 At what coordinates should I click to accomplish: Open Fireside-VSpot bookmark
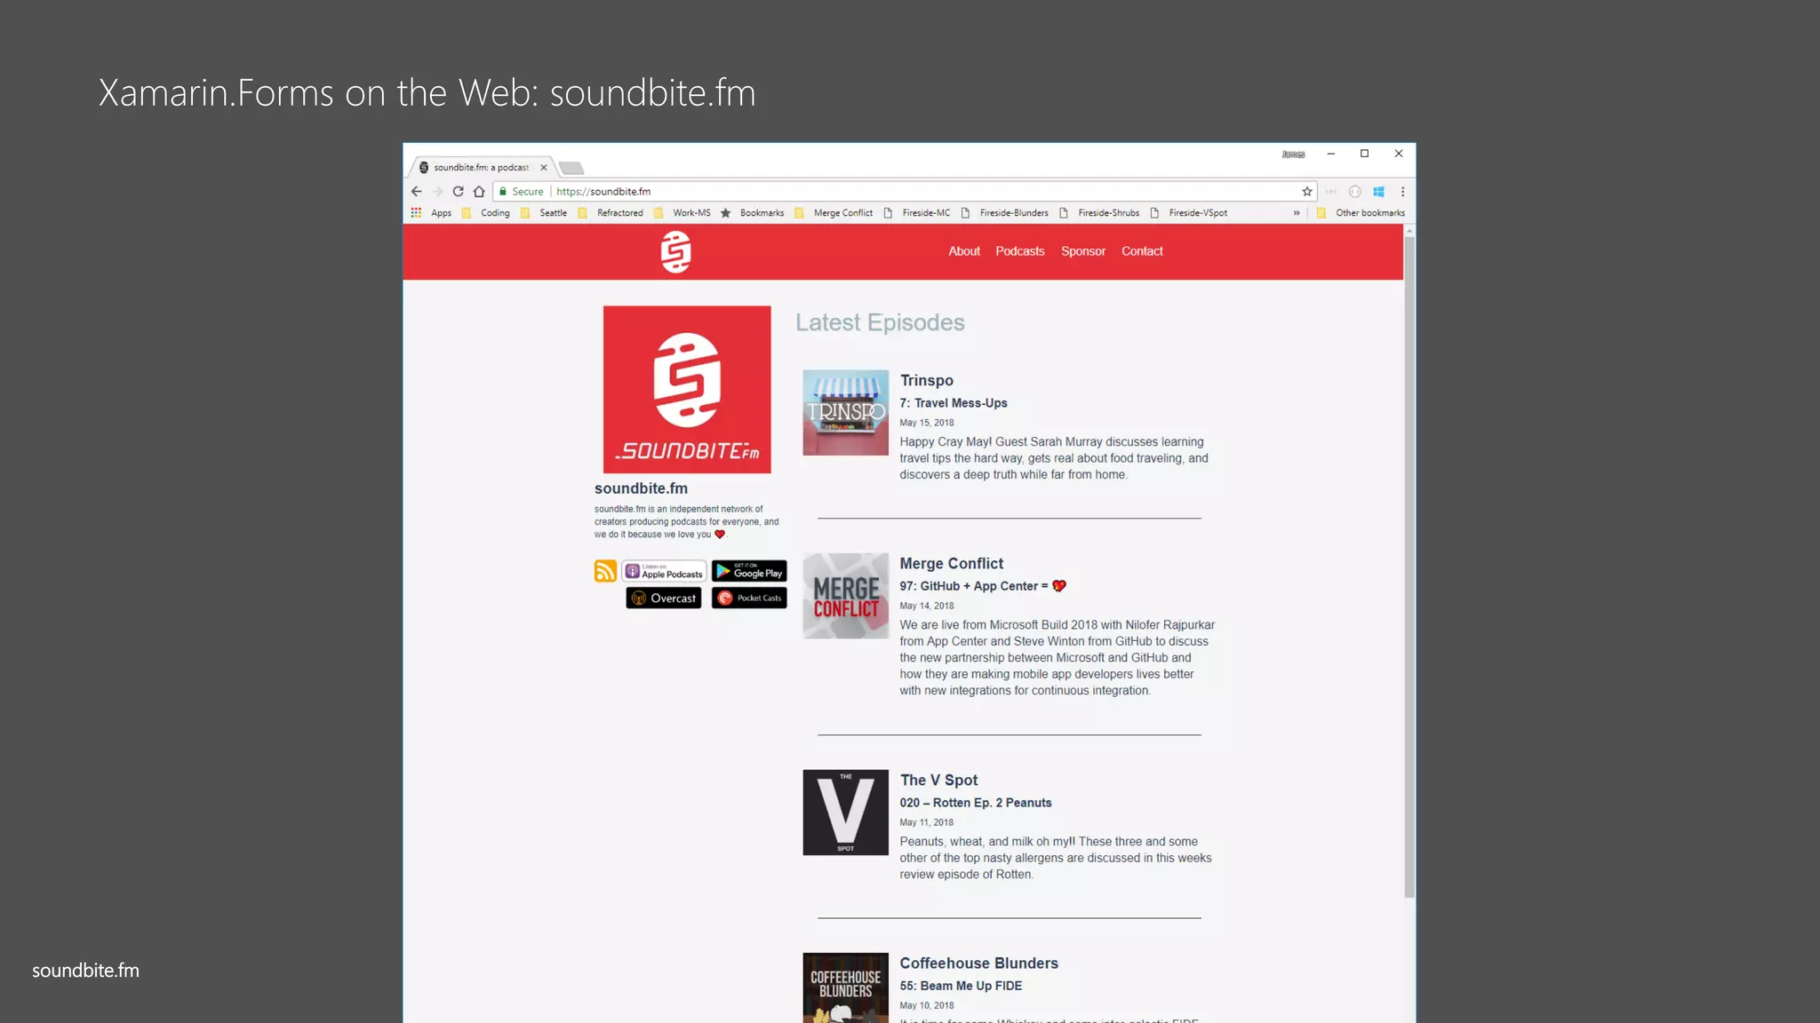(1188, 213)
